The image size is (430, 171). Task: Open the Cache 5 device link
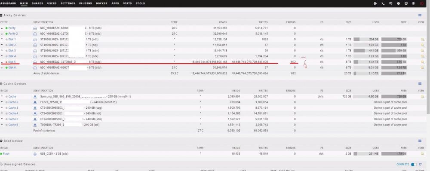click(x=13, y=119)
